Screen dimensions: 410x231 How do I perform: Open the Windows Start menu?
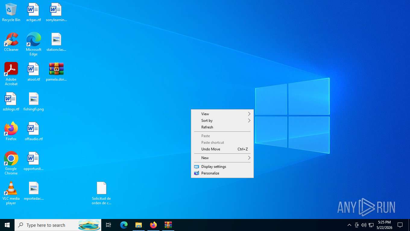tap(7, 225)
